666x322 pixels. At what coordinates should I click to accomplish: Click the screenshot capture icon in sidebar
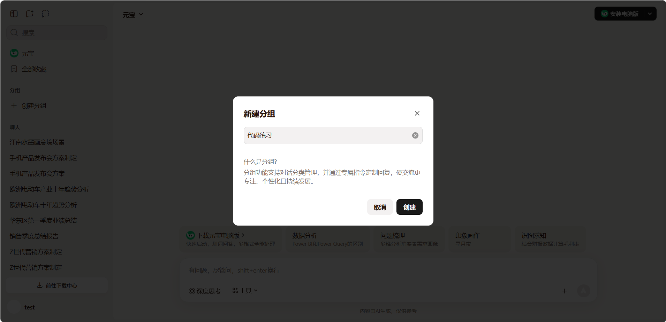tap(45, 14)
